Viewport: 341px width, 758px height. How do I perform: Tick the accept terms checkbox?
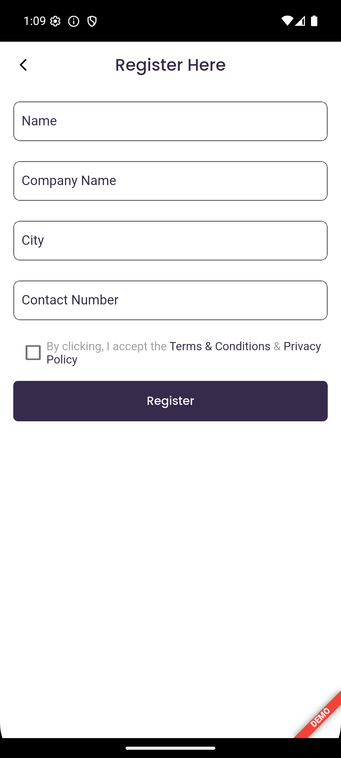[33, 352]
